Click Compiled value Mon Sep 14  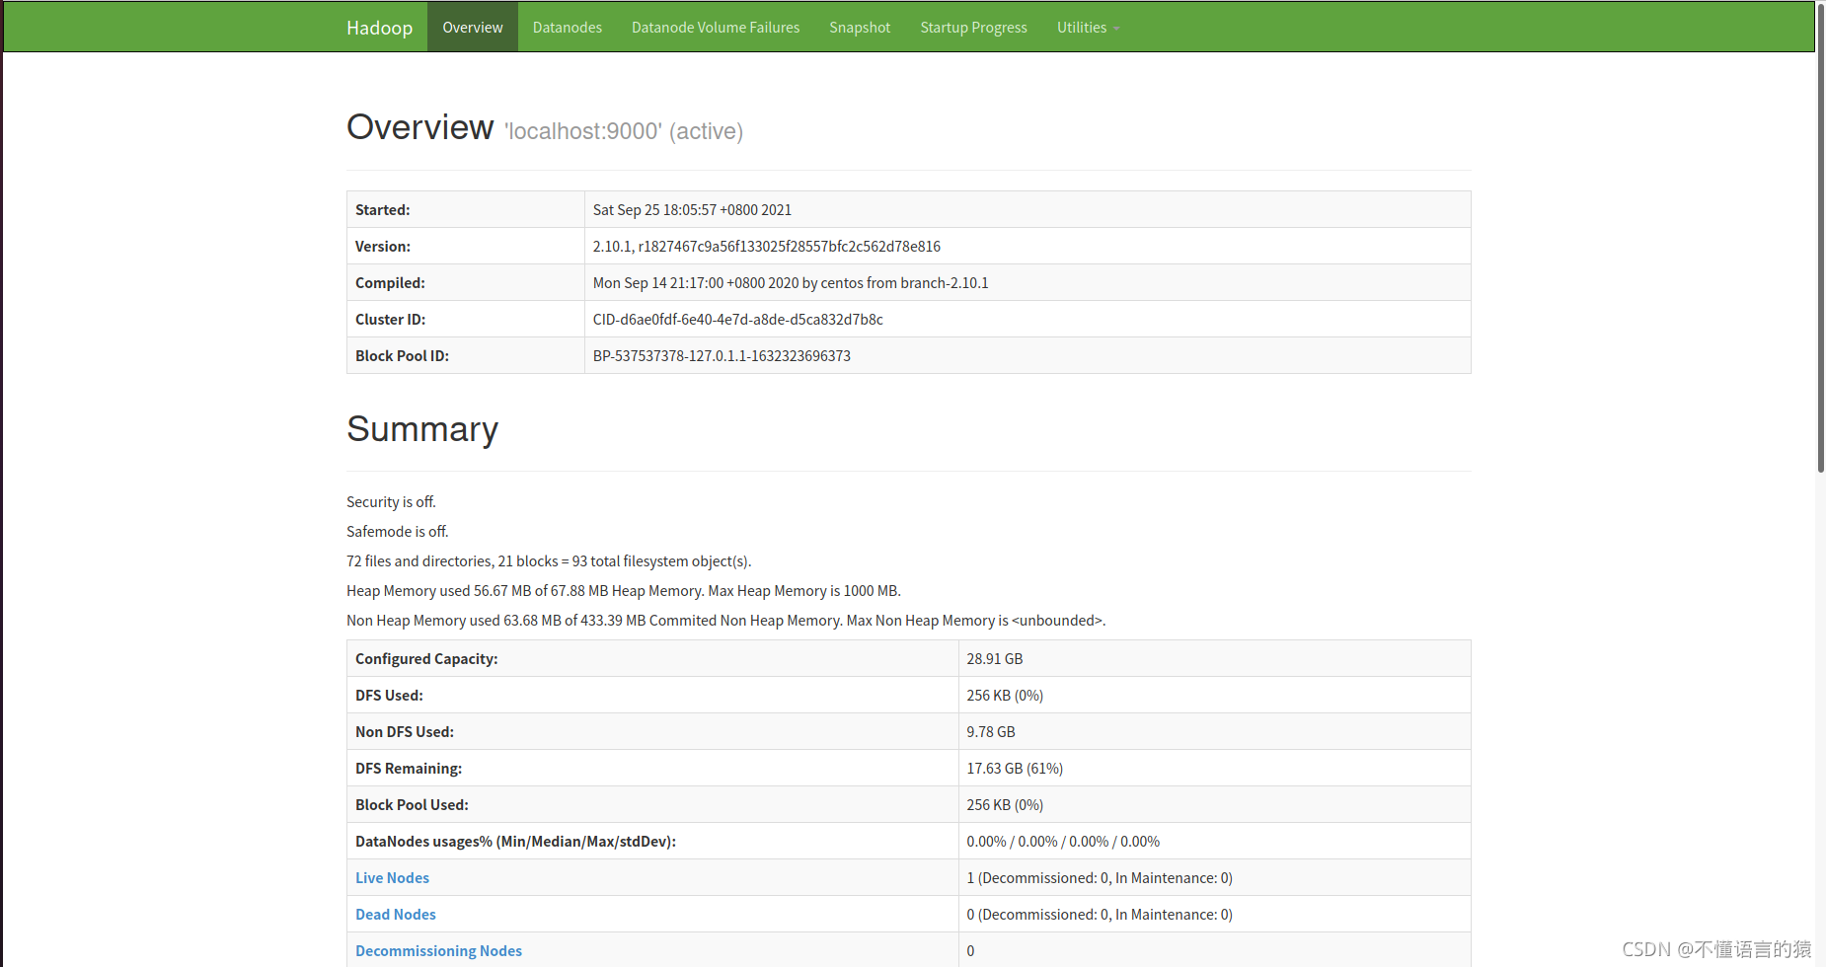click(x=790, y=283)
